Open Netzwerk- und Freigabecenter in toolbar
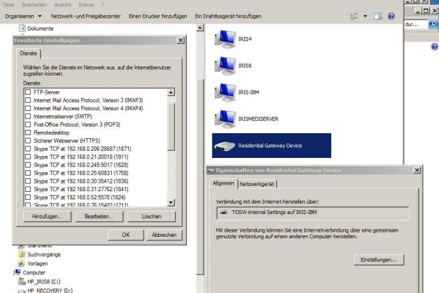The height and width of the screenshot is (293, 439). click(86, 16)
